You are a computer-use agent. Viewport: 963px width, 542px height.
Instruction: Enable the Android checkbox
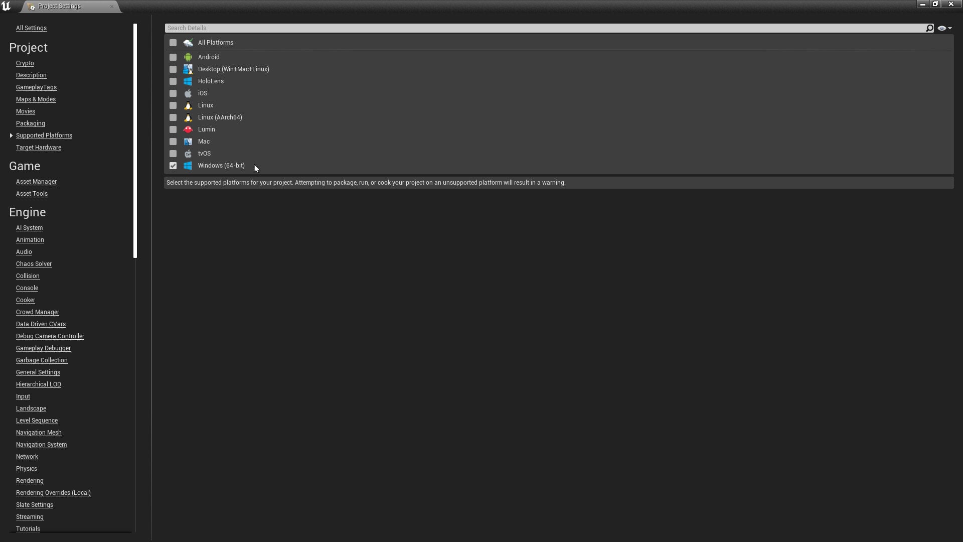point(173,57)
